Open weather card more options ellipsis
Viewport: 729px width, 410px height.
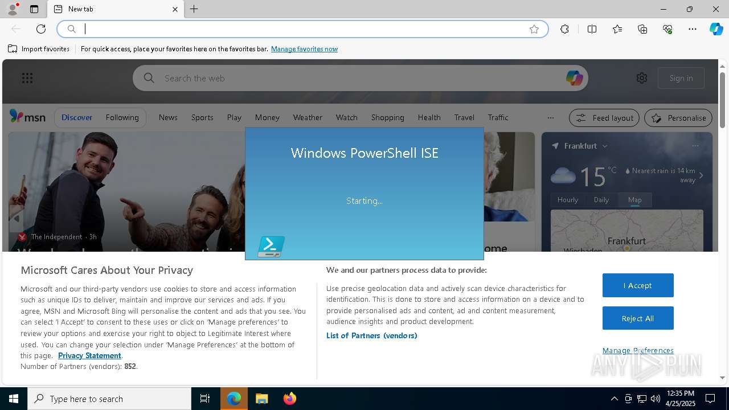(695, 146)
